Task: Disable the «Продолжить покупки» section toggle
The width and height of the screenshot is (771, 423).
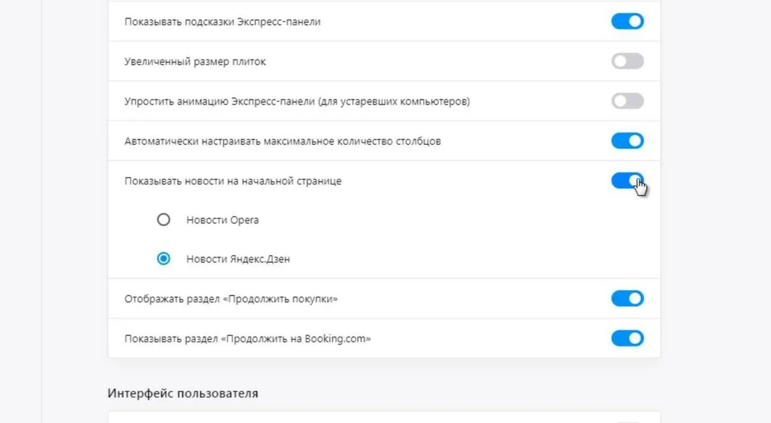Action: 628,298
